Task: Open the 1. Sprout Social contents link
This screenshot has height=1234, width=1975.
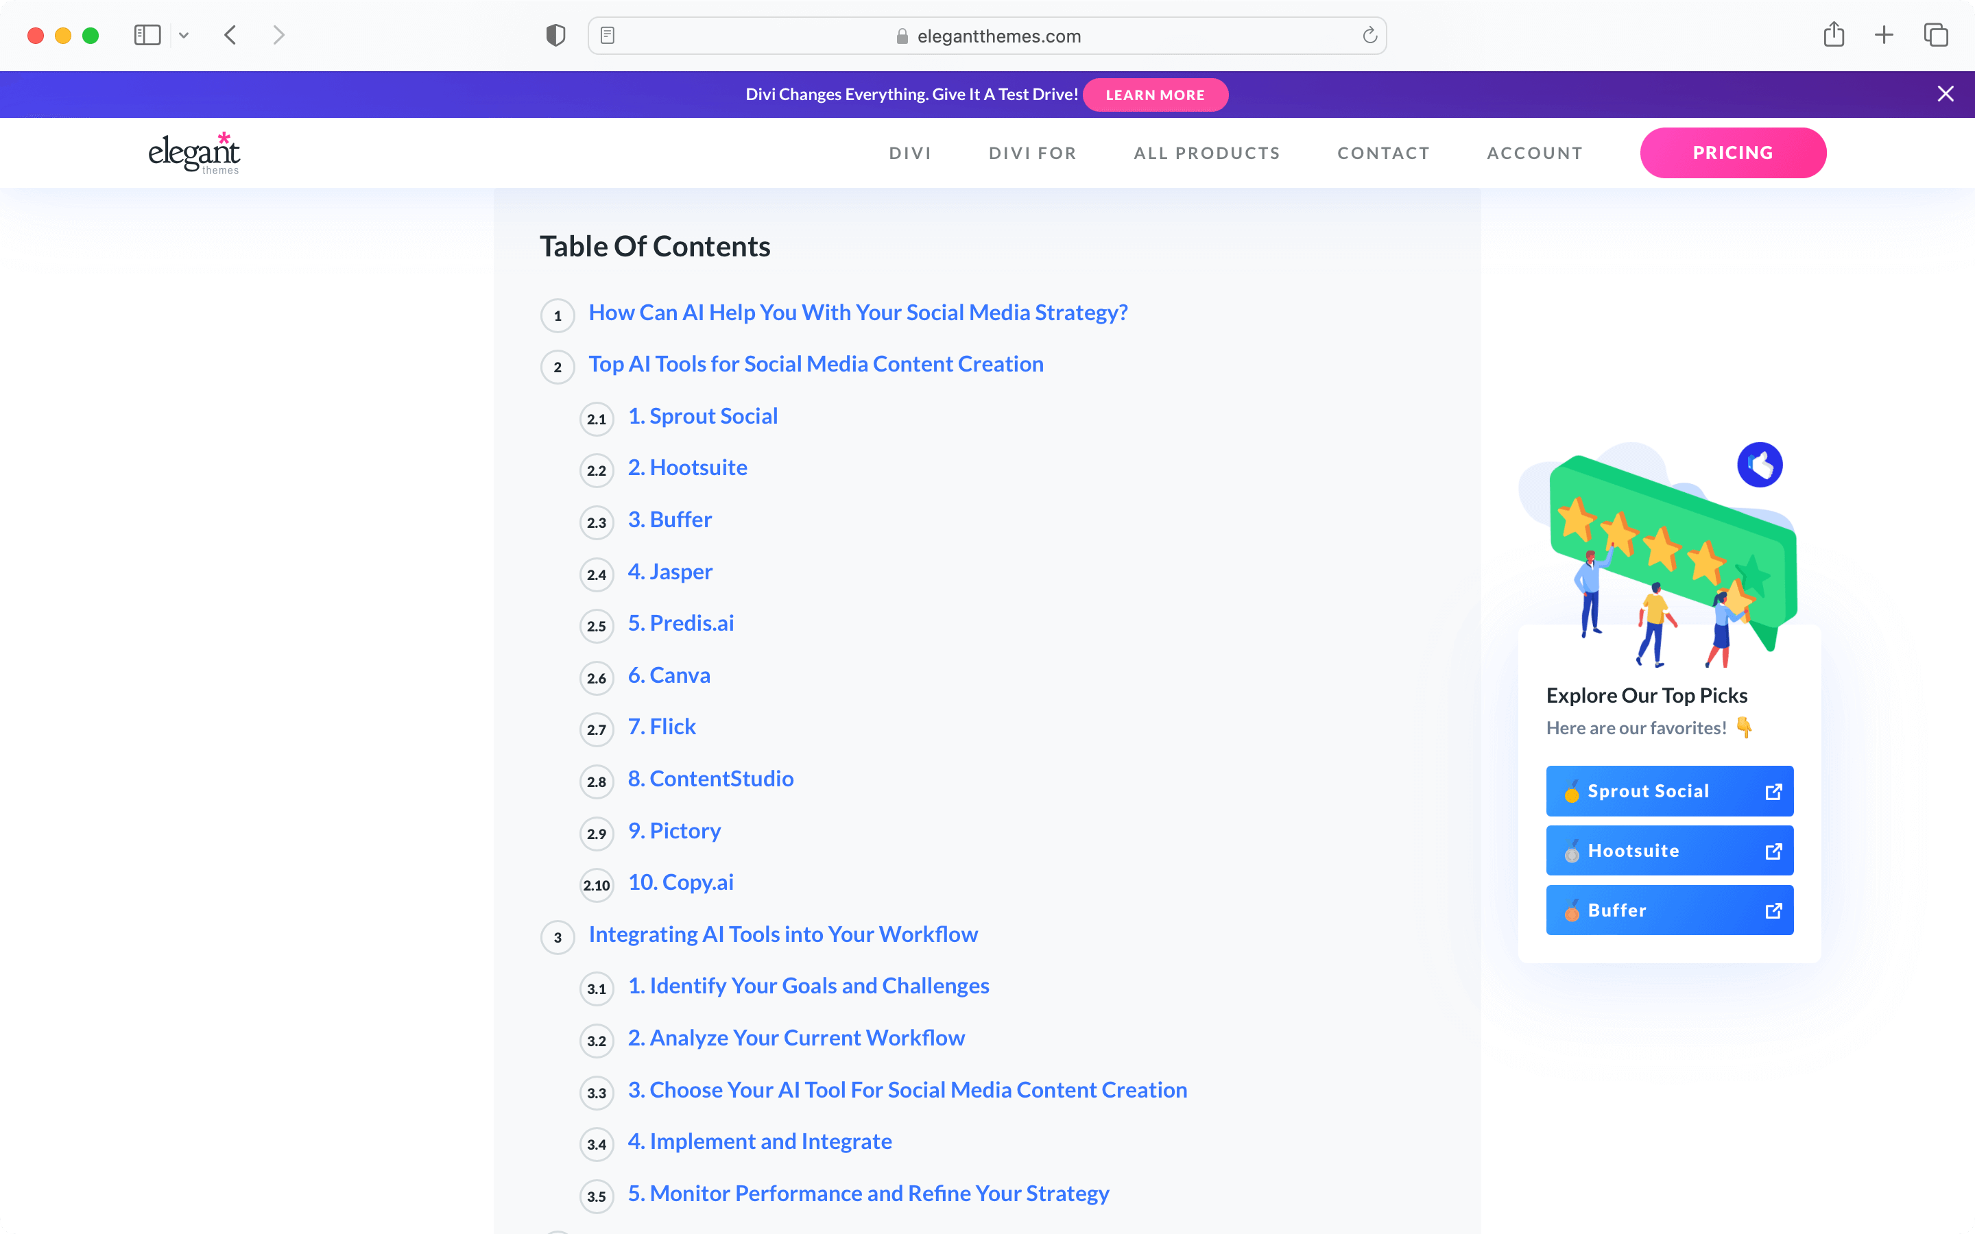Action: (703, 416)
